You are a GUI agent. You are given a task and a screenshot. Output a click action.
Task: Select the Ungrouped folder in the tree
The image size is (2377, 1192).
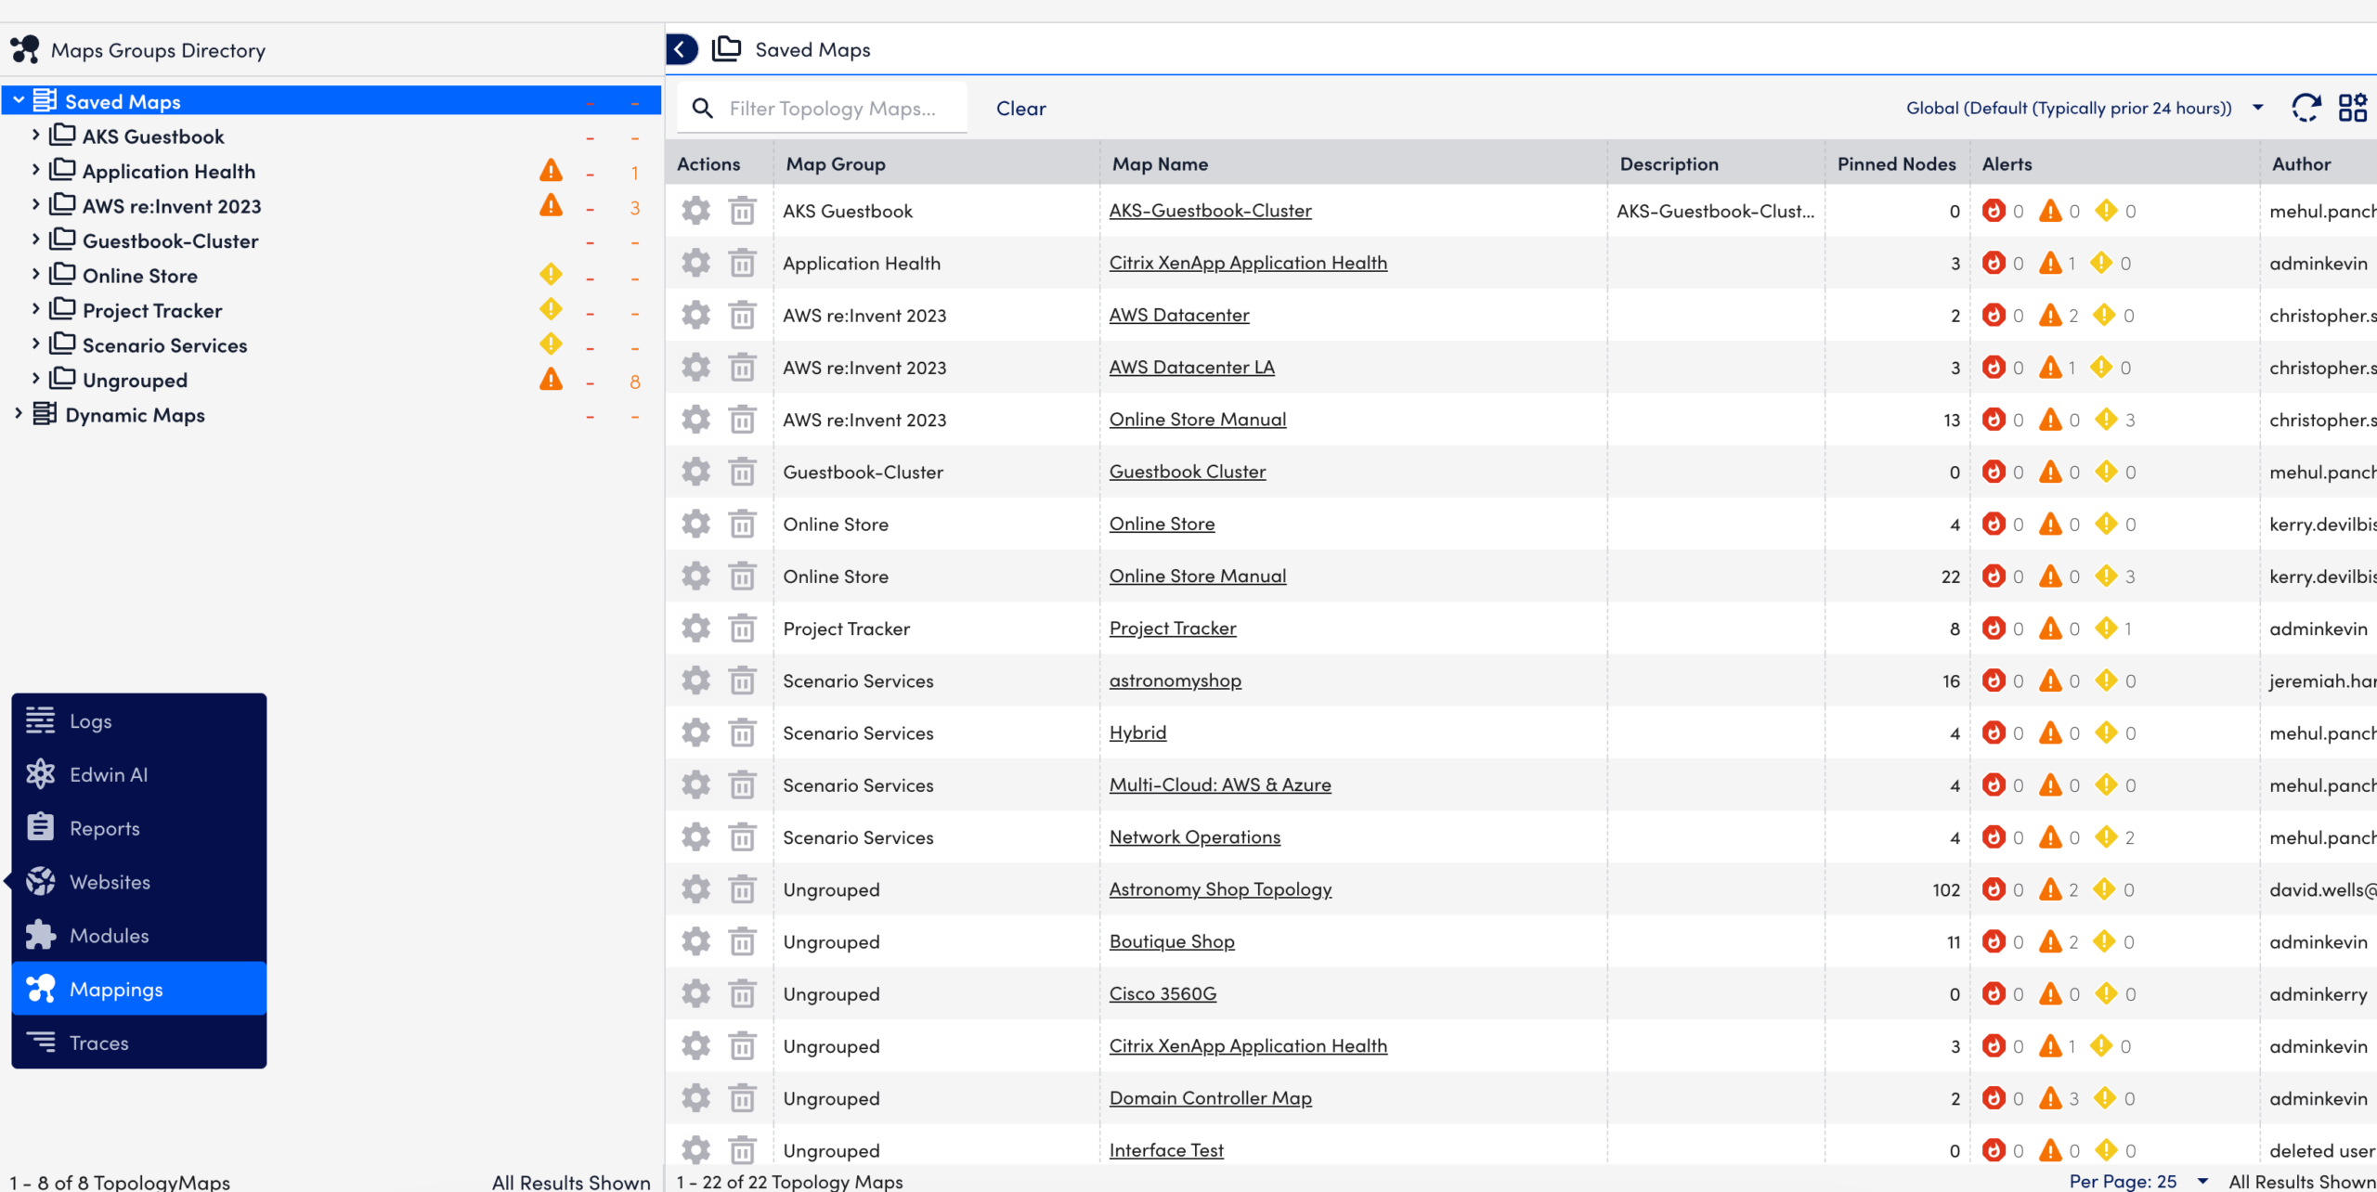pos(135,380)
